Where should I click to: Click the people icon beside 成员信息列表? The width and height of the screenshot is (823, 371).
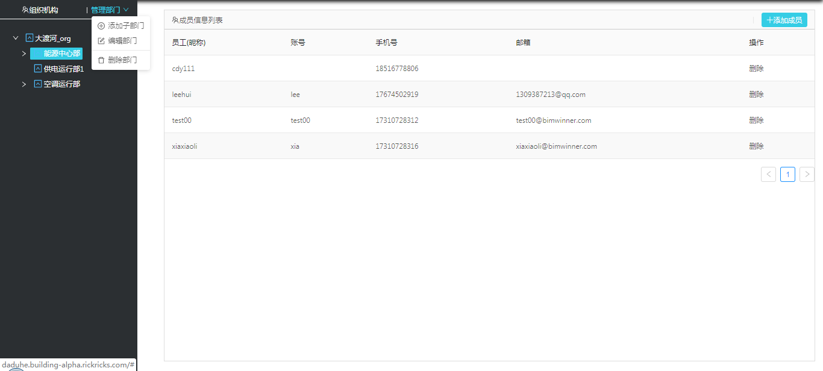point(175,20)
